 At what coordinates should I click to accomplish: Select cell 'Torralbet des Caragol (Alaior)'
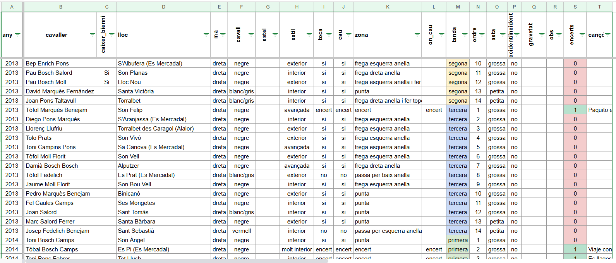pyautogui.click(x=163, y=129)
